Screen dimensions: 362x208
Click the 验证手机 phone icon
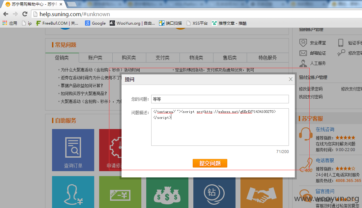pyautogui.click(x=341, y=43)
